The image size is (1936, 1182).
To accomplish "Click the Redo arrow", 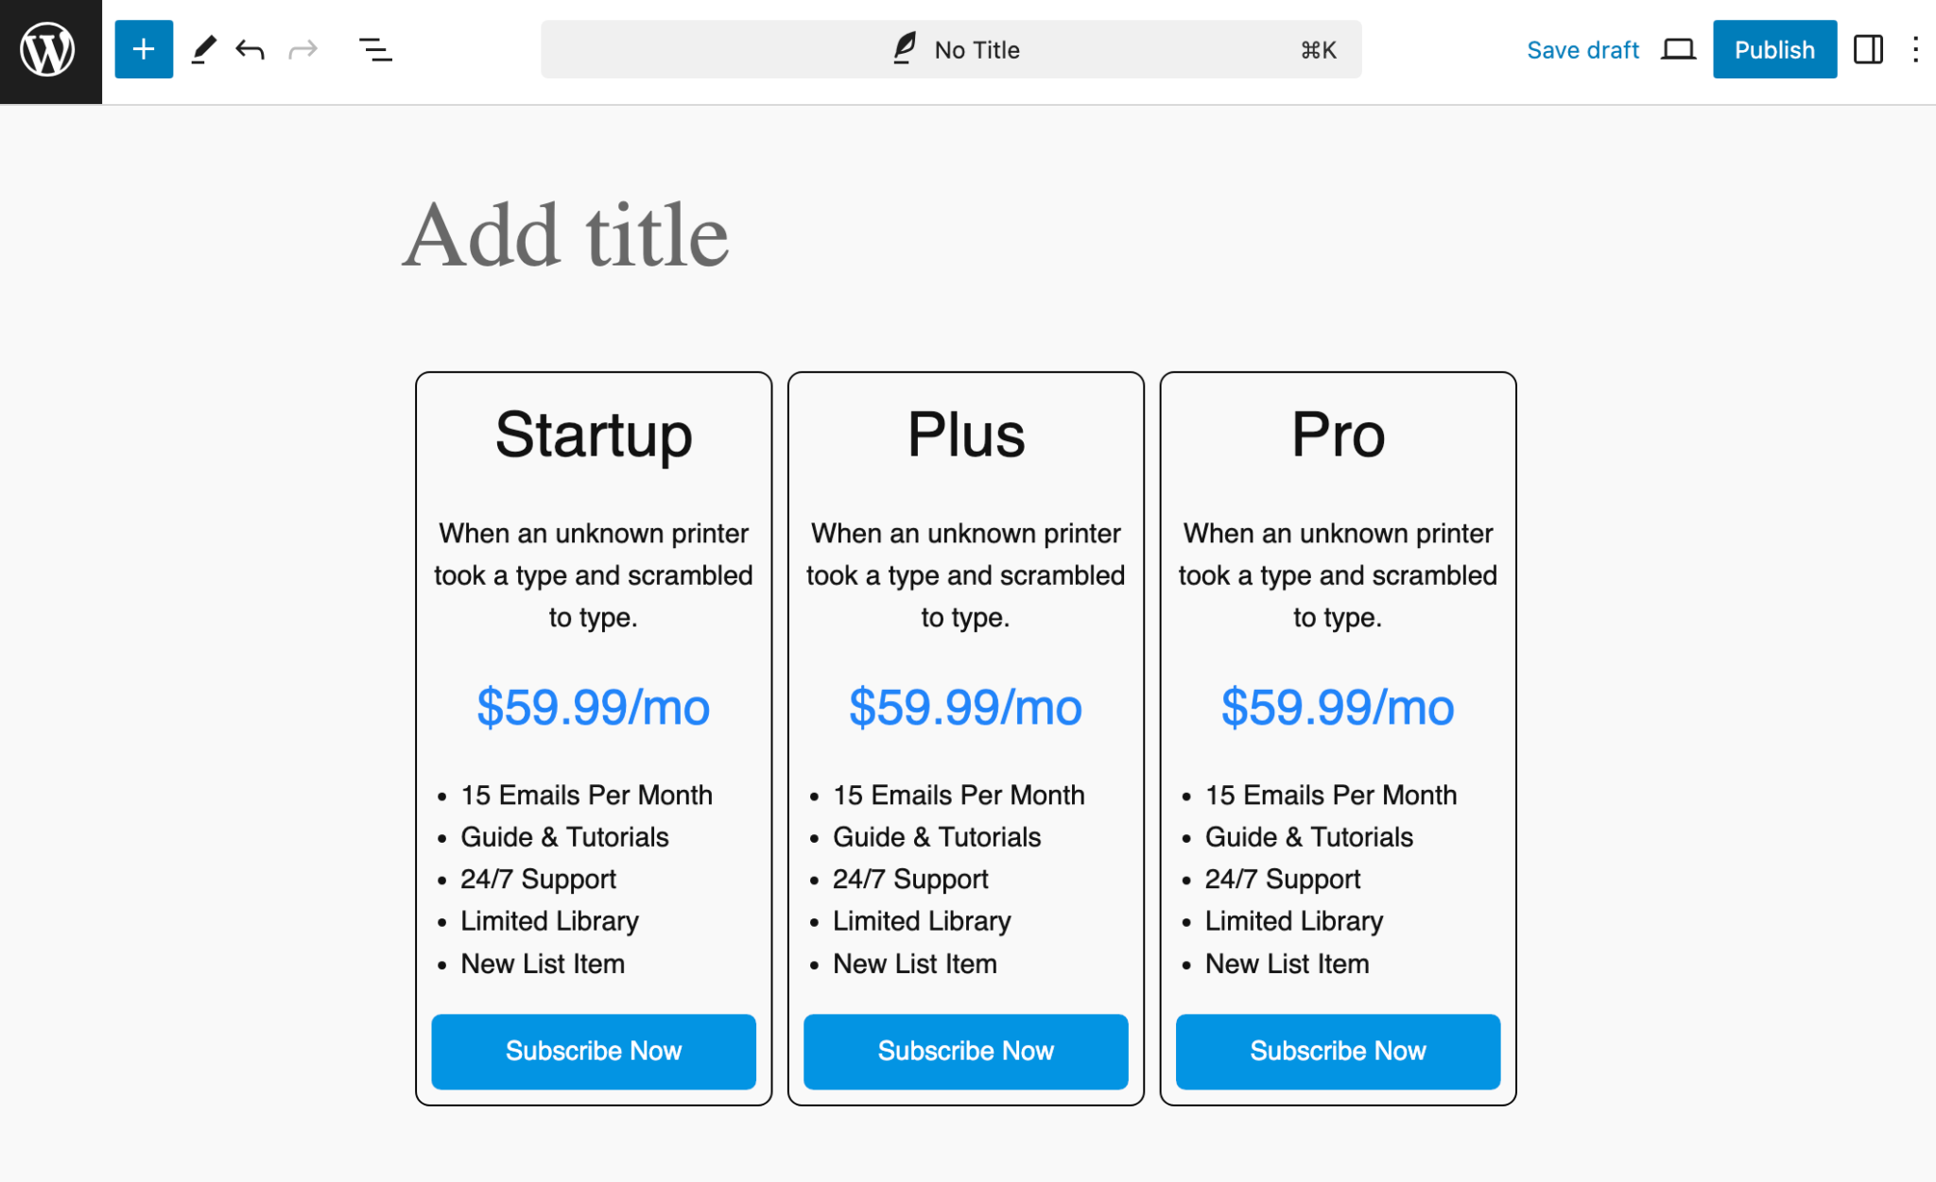I will pos(302,49).
